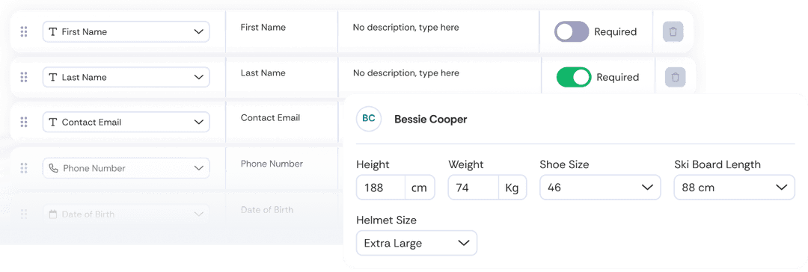Delete the Last Name field with trash icon
This screenshot has width=808, height=272.
676,77
